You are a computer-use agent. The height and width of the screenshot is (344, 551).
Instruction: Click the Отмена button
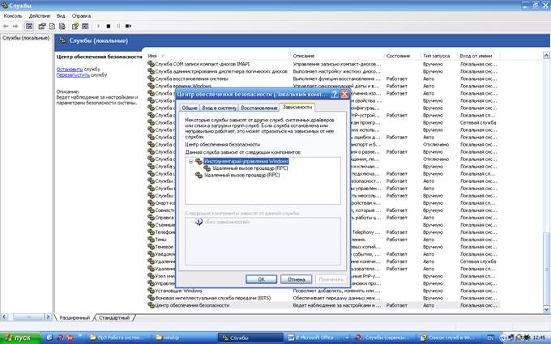(297, 279)
